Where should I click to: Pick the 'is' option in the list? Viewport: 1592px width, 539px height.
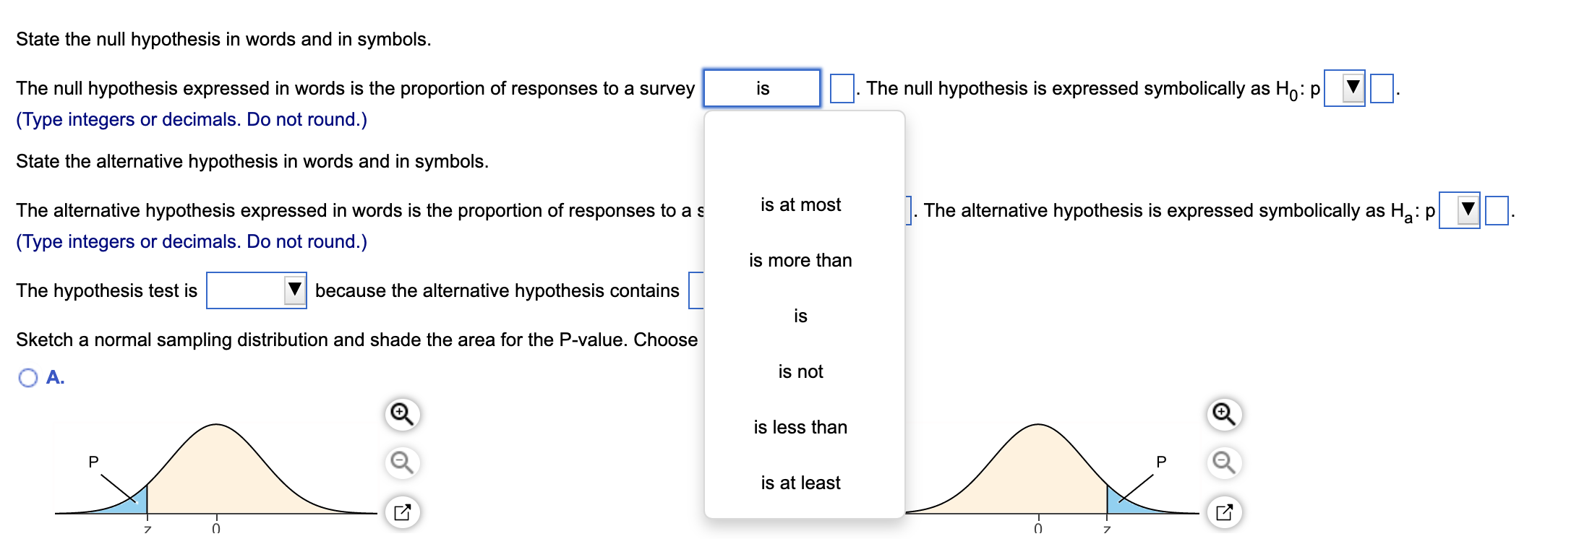pyautogui.click(x=801, y=316)
